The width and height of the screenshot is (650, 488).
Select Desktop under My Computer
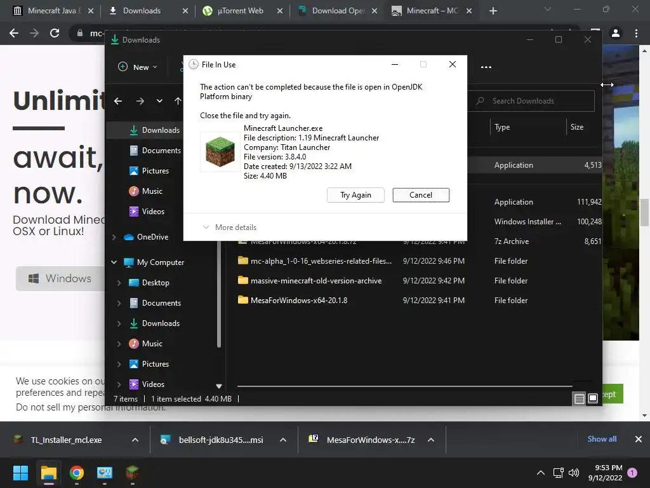[x=156, y=283]
